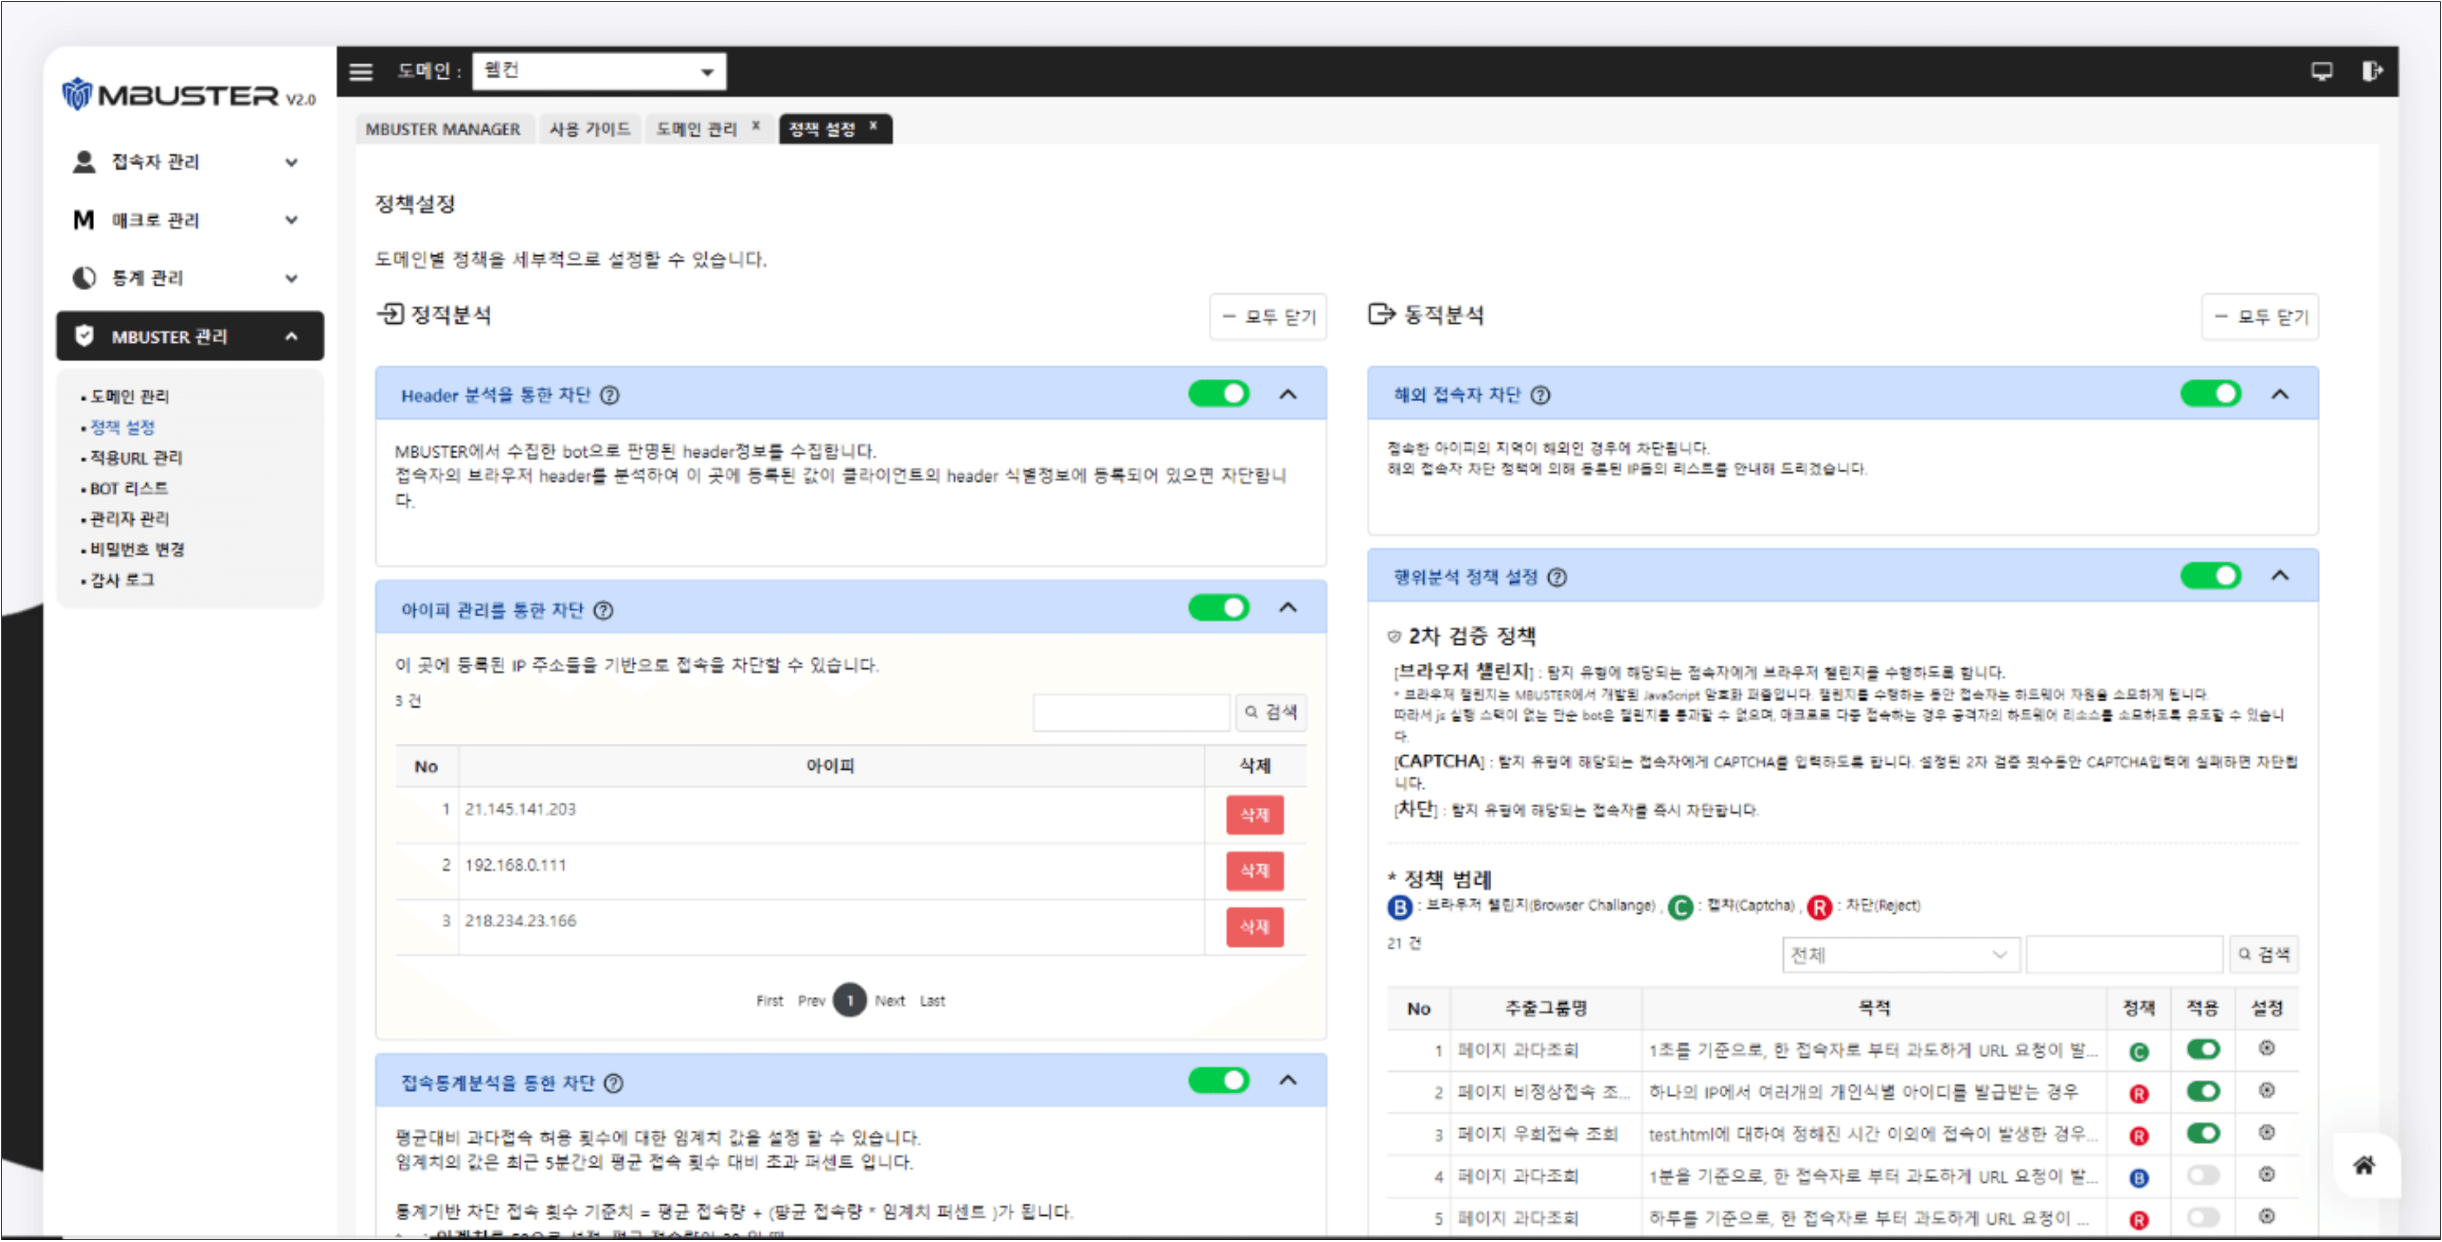Click 검색 button in IP list
Screen dimensions: 2442x1242
click(1271, 712)
